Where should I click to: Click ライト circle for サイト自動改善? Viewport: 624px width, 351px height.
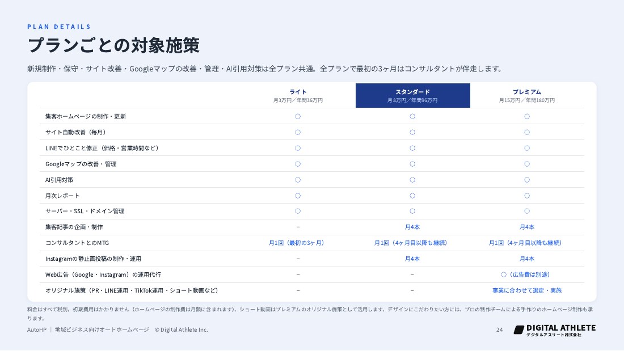click(298, 132)
